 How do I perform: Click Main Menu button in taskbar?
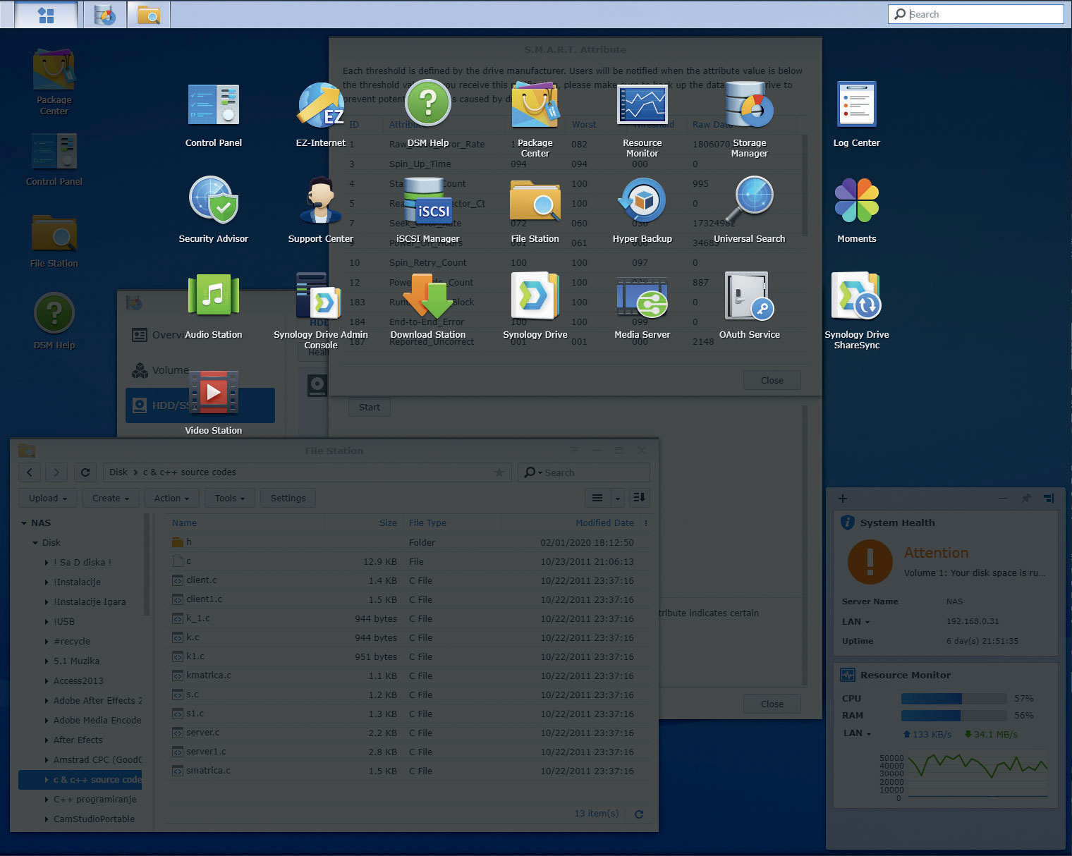46,15
